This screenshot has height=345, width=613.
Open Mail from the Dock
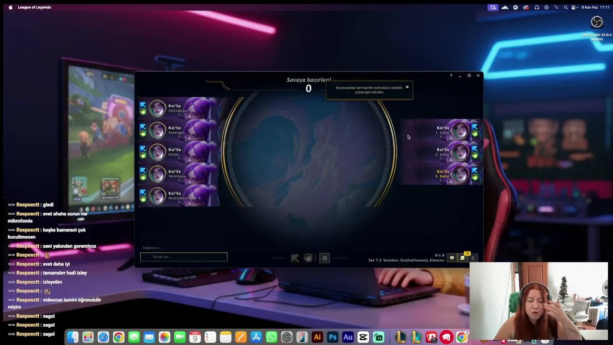(x=149, y=337)
